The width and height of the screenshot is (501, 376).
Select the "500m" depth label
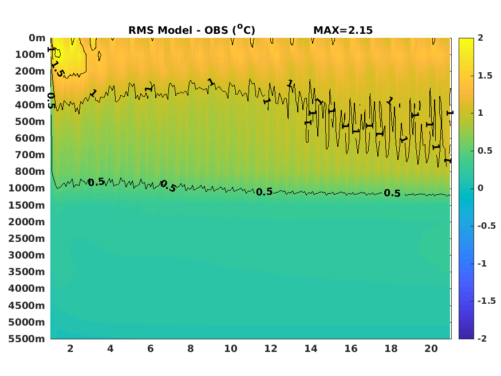pos(30,122)
